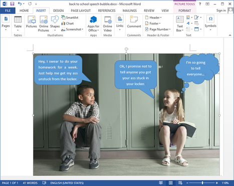234x186 pixels.
Task: Open the Links group button
Action: coord(120,23)
